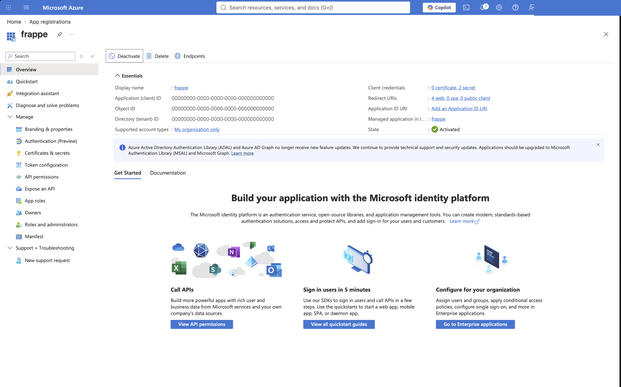The height and width of the screenshot is (387, 621).
Task: Click the Token configuration icon
Action: [19, 165]
